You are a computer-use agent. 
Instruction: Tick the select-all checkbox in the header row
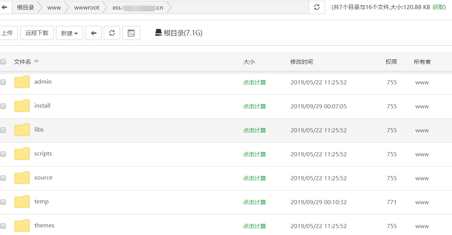3,62
